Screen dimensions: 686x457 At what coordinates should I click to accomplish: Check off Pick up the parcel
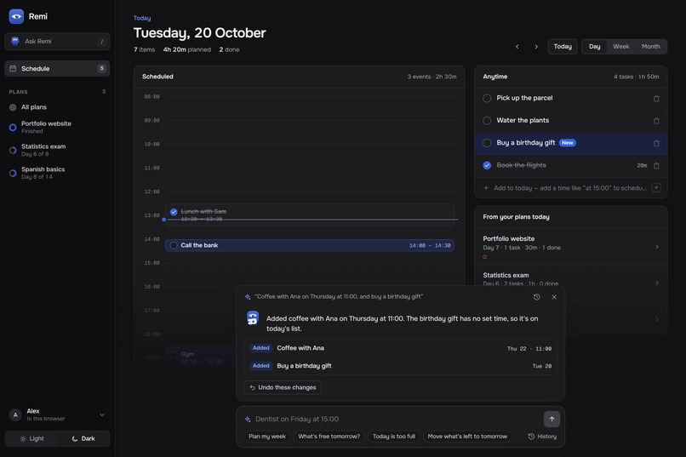pos(487,98)
